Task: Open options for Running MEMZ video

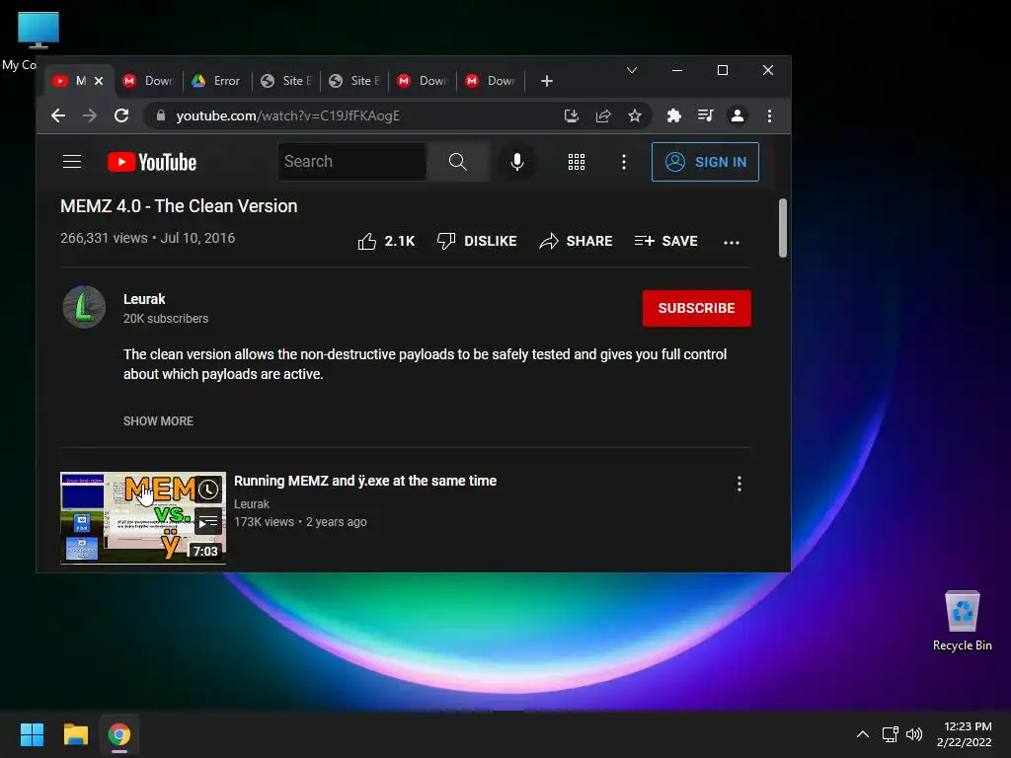Action: (739, 484)
